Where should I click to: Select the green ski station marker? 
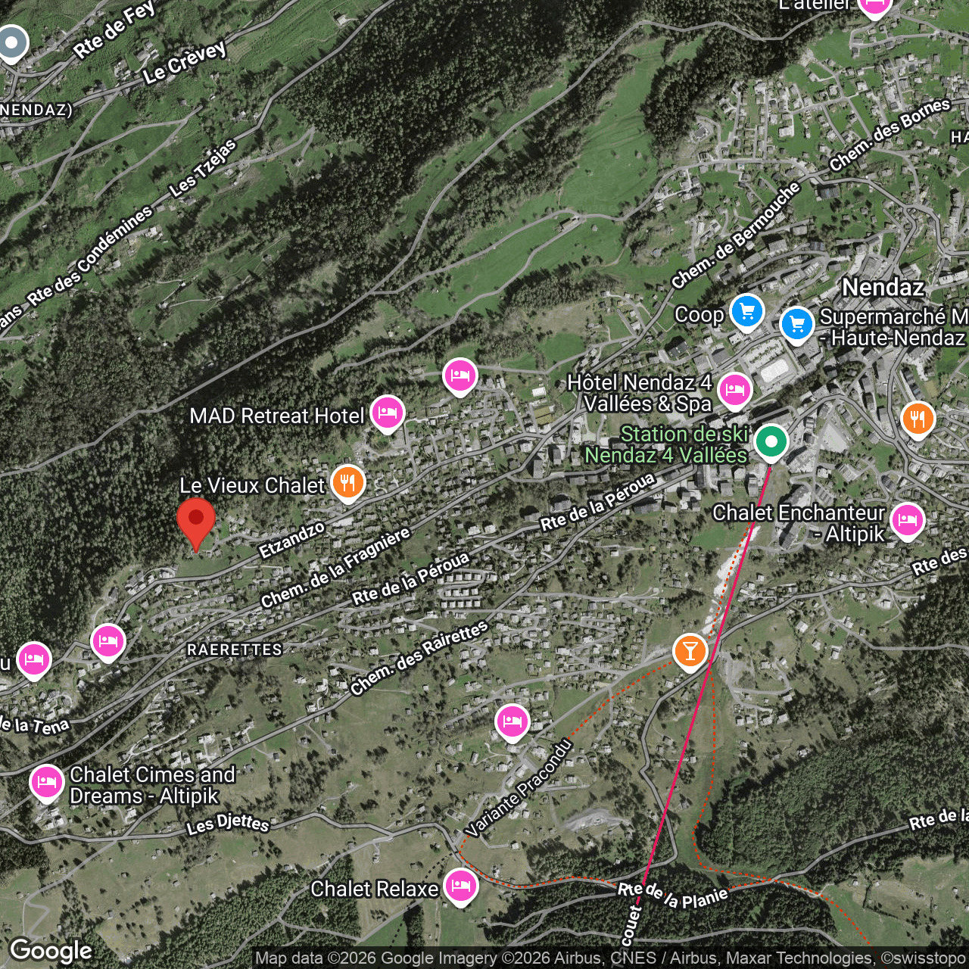point(771,441)
